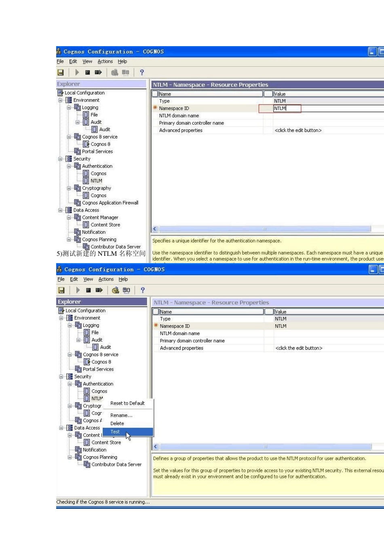Screen dimensions: 384x544
Task: Click Stop icon in upper window toolbar
Action: pyautogui.click(x=87, y=72)
